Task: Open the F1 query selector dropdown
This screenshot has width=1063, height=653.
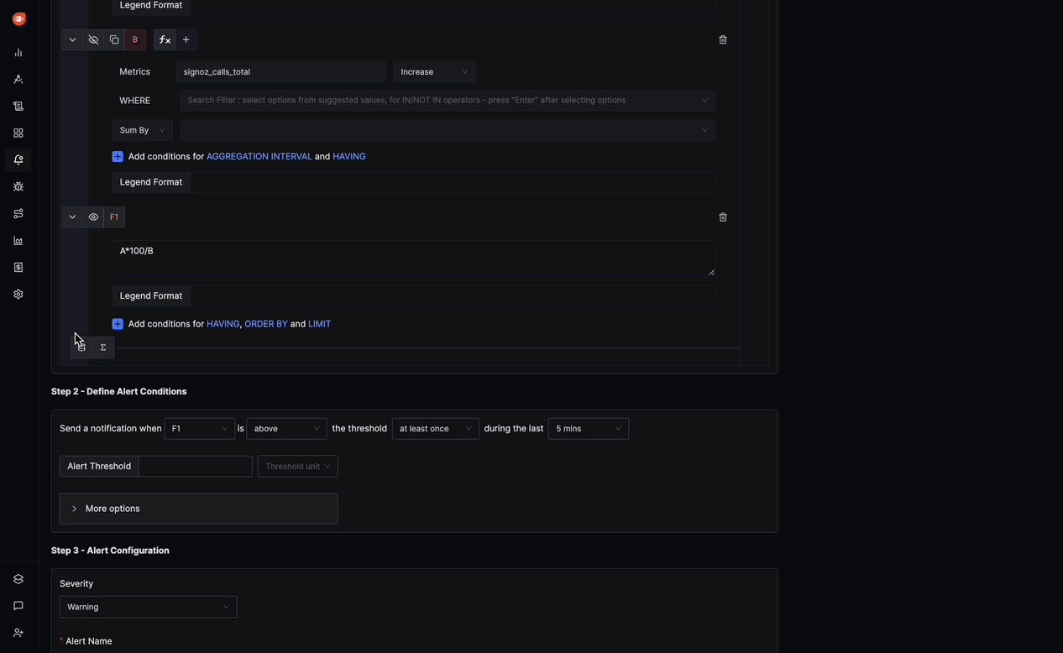Action: [199, 429]
